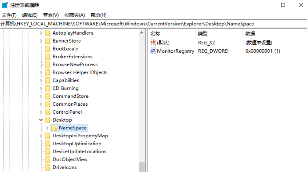308x172 pixels.
Task: Select the MonitorRegistry value name
Action: coord(175,51)
